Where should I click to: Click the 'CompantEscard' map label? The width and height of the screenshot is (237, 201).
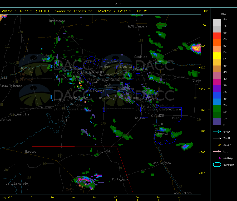tap(173, 109)
